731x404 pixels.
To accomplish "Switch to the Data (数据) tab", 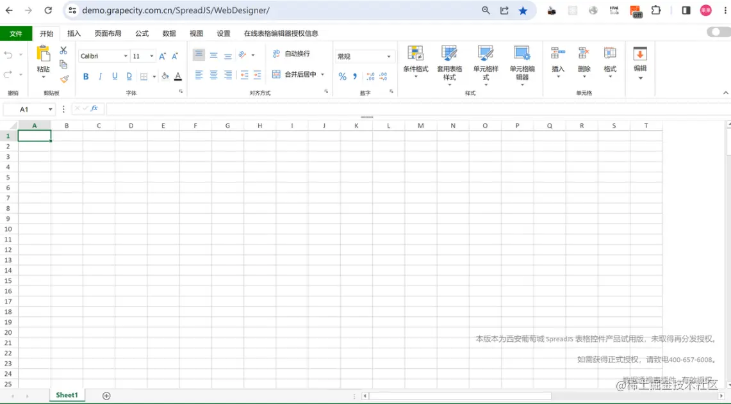I will 168,33.
